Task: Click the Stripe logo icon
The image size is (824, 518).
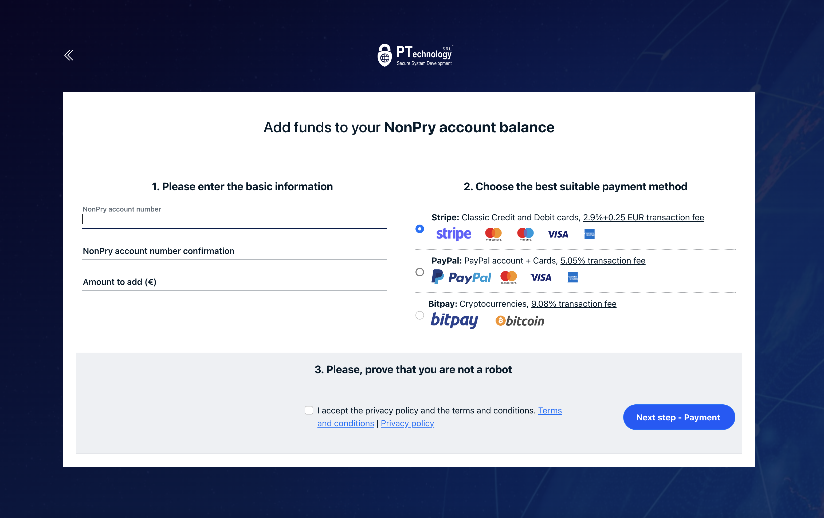Action: (x=453, y=234)
